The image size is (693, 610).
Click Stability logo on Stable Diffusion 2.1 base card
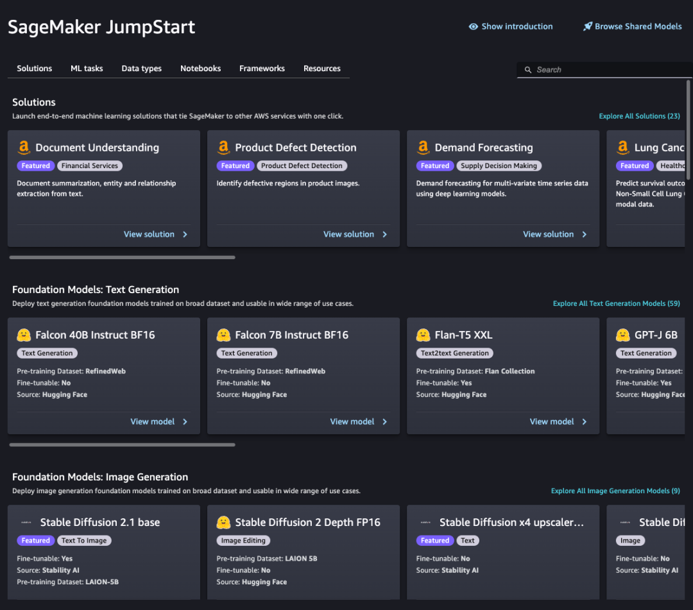point(26,522)
